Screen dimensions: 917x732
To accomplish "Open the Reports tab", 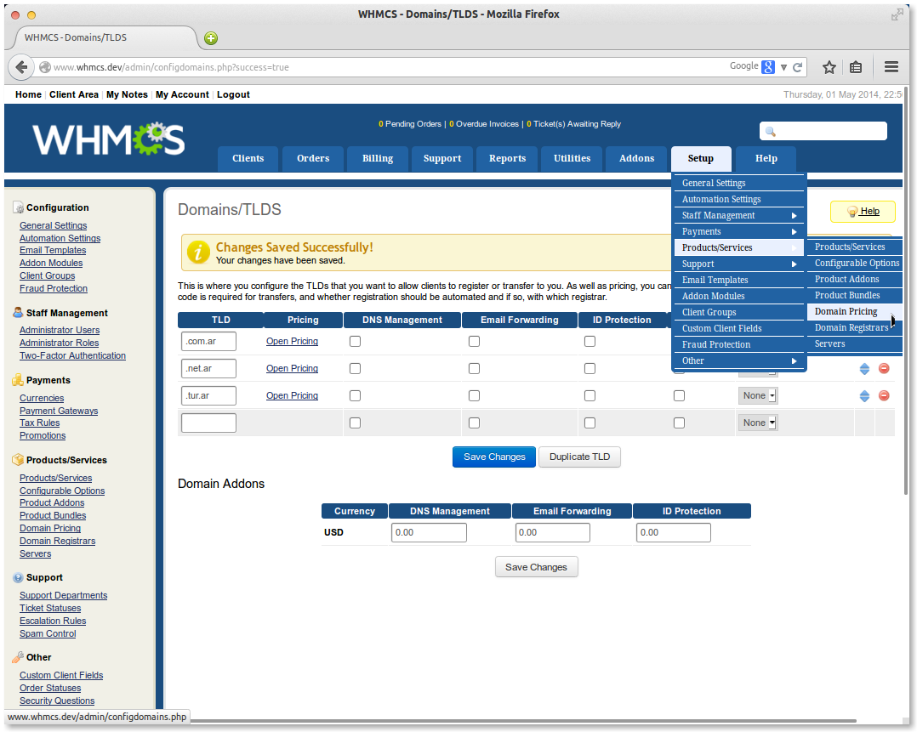I will 507,158.
